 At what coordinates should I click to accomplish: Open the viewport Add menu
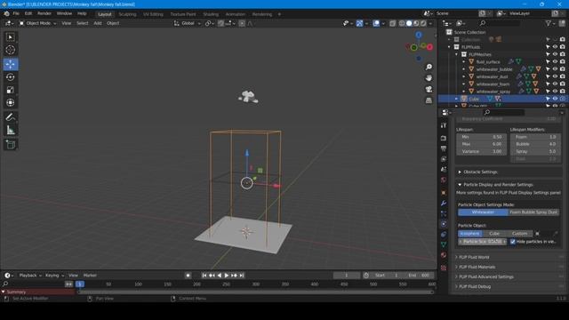tap(98, 23)
